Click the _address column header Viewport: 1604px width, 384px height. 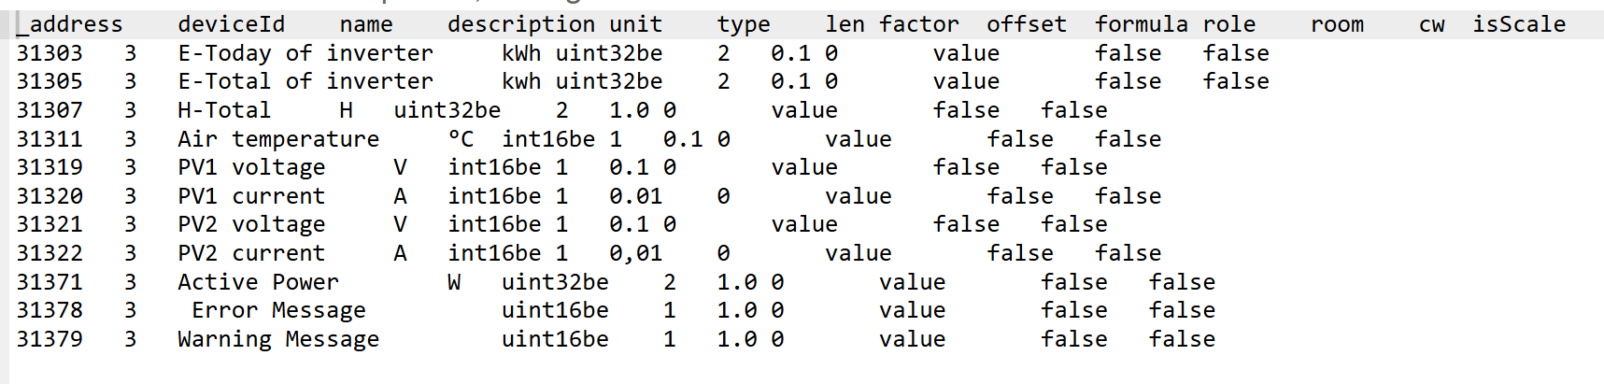click(70, 24)
